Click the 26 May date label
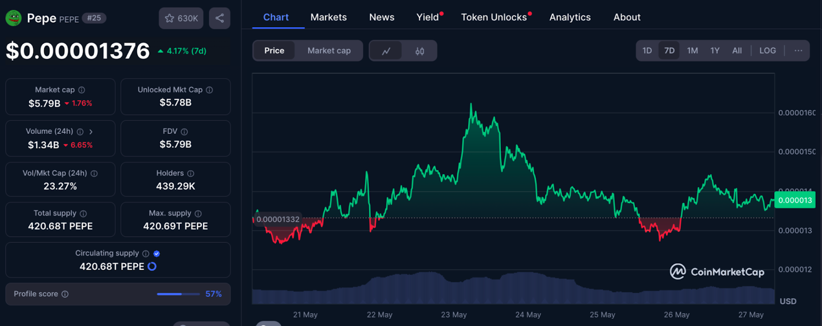 (x=677, y=315)
